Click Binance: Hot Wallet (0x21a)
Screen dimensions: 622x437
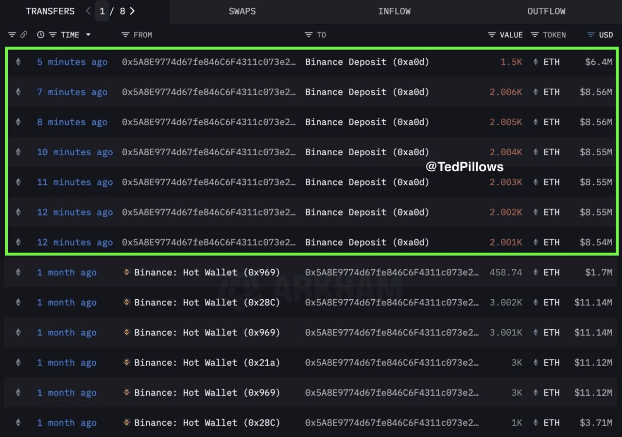(207, 363)
